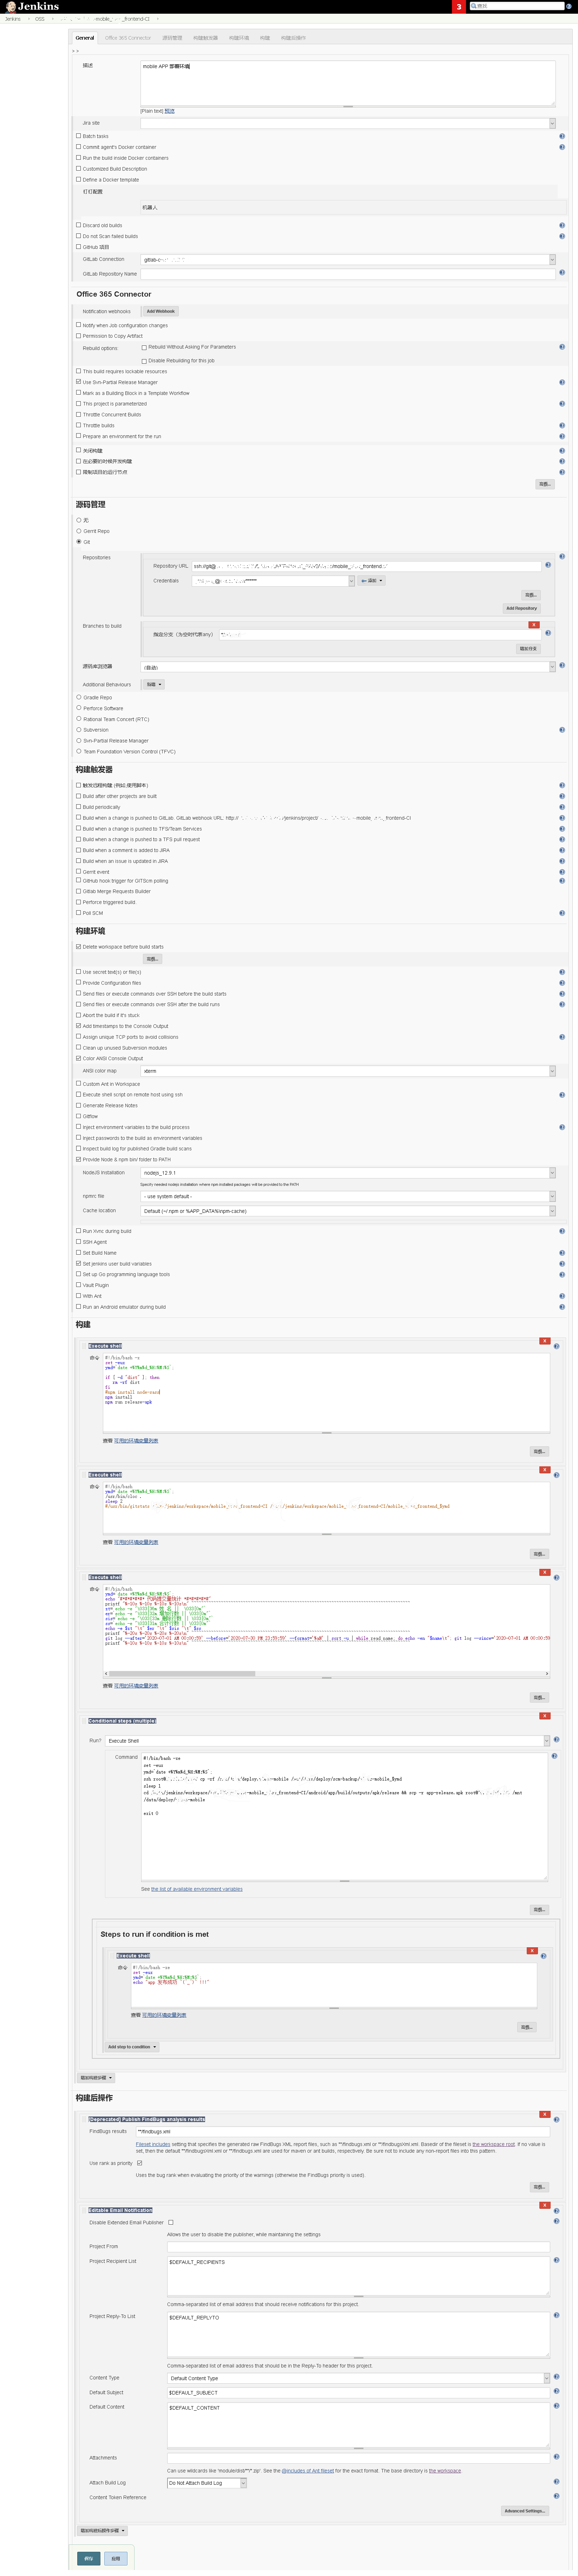Switch to the 构建环境 tab
The image size is (578, 2576).
239,38
